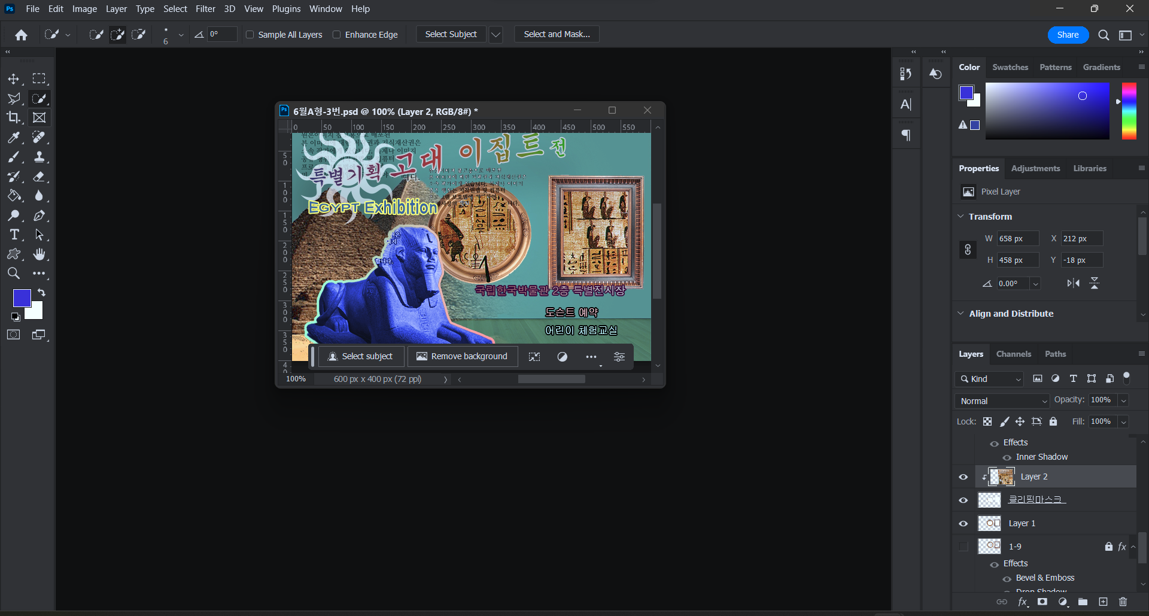Open the Image menu
This screenshot has width=1149, height=616.
pyautogui.click(x=84, y=9)
